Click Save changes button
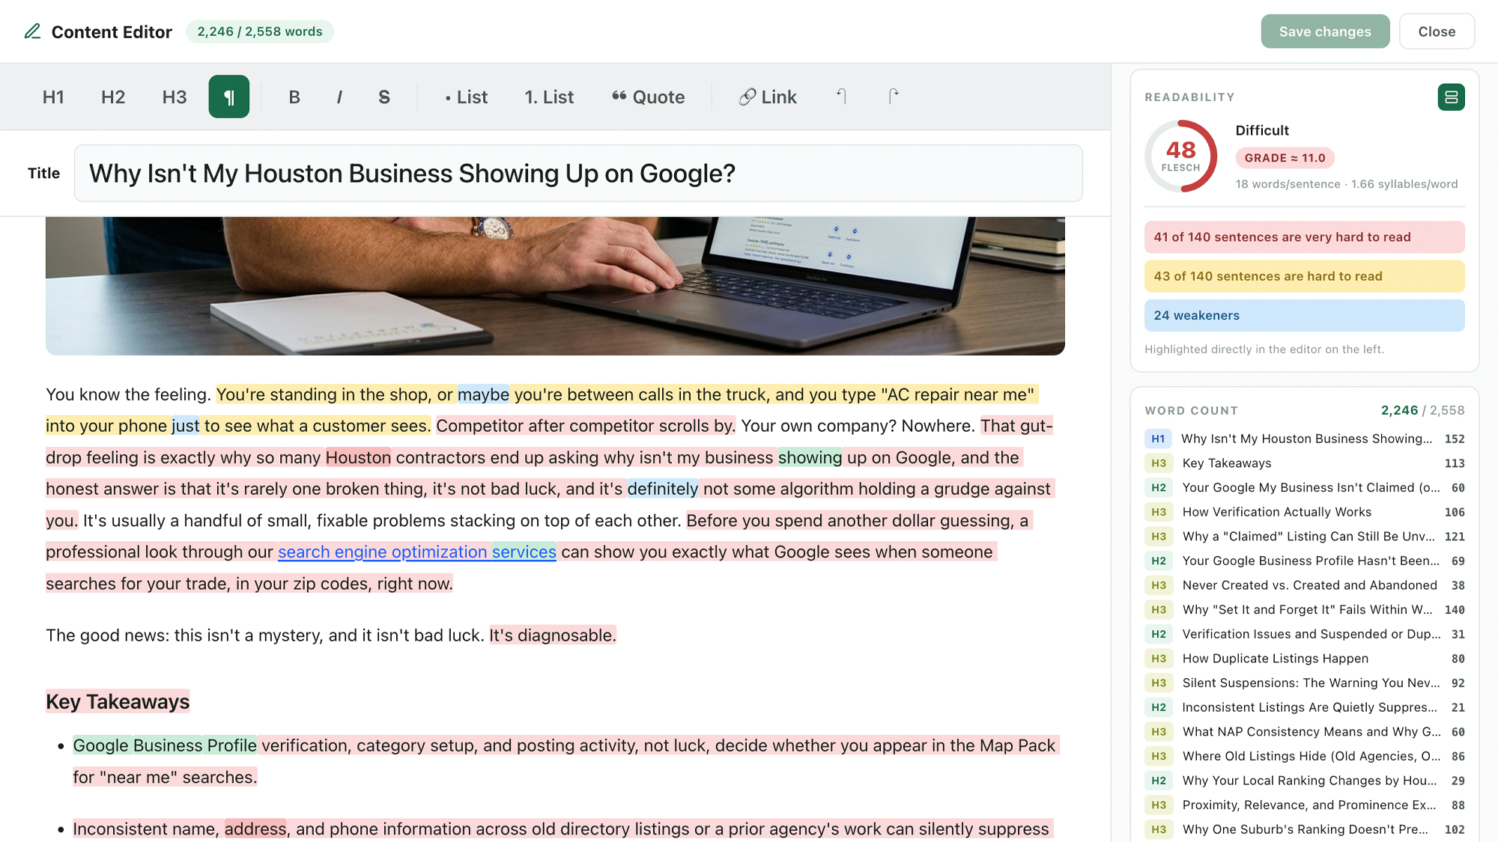 click(1325, 31)
